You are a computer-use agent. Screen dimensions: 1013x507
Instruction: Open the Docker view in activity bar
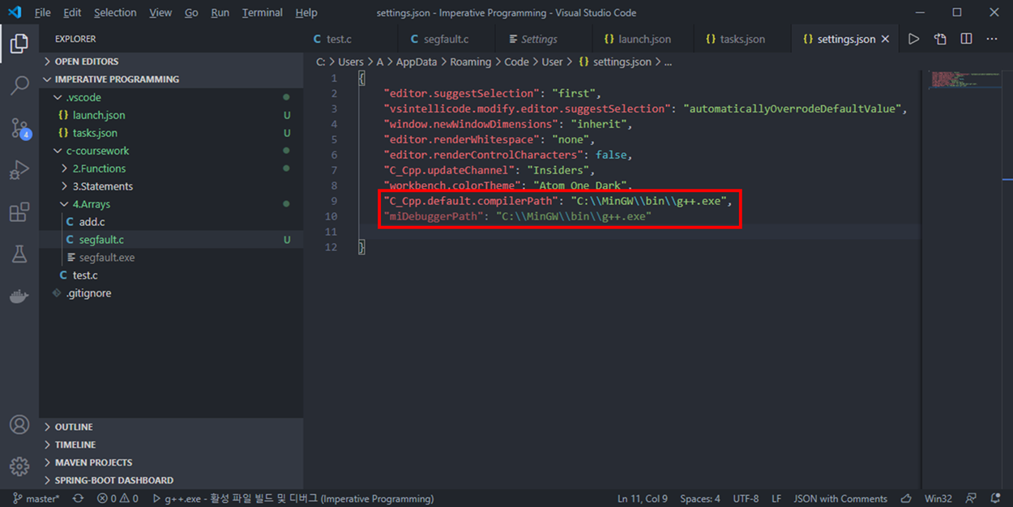[x=19, y=297]
